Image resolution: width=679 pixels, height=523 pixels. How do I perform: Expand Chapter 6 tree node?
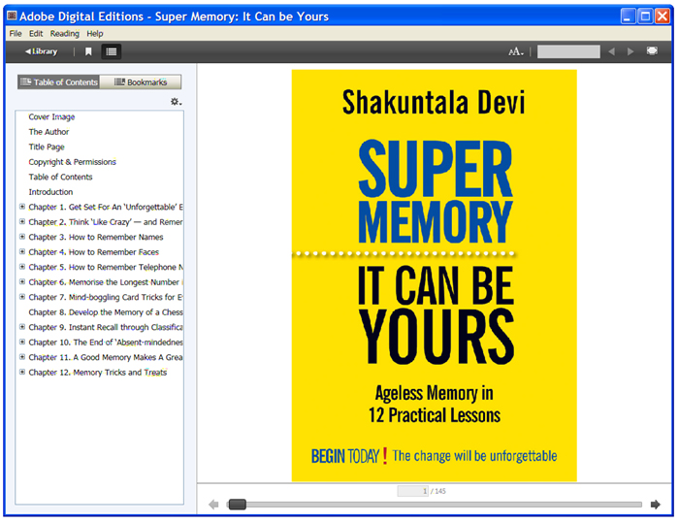pyautogui.click(x=22, y=281)
